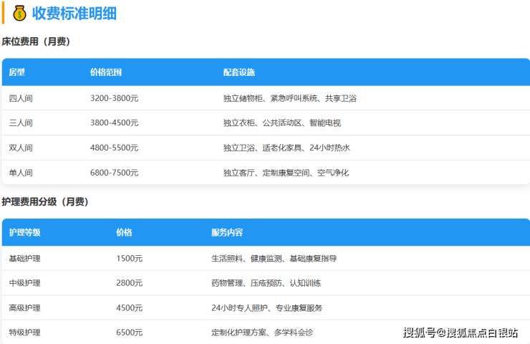
Task: Select the 高级护理 care level cell
Action: pyautogui.click(x=25, y=308)
